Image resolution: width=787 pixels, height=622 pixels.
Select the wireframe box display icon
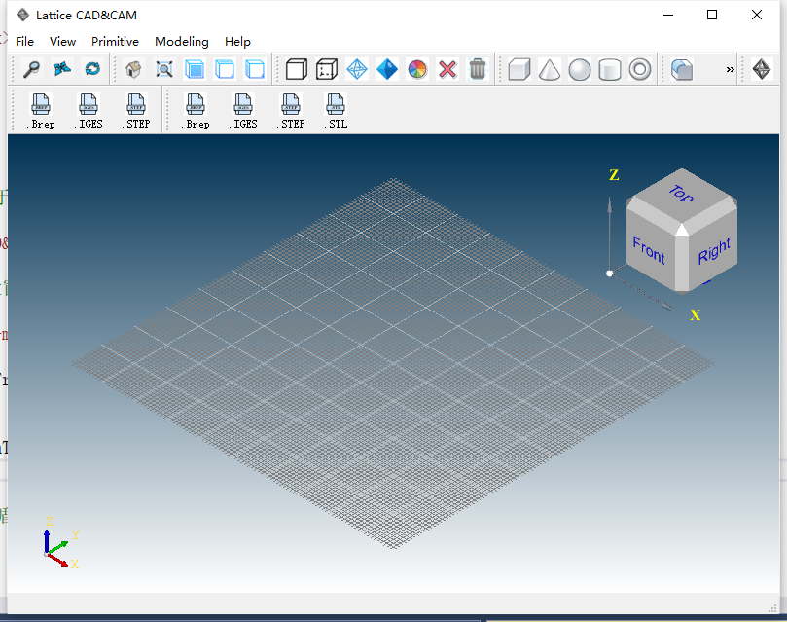click(x=297, y=69)
